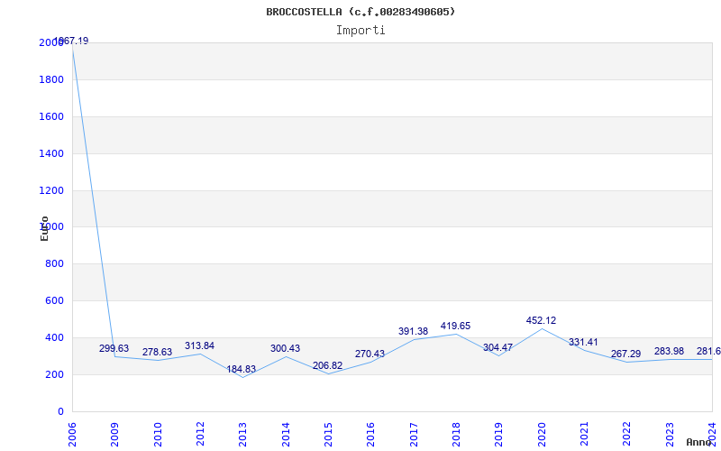
Task: Click the Importi subtitle
Action: [x=360, y=31]
